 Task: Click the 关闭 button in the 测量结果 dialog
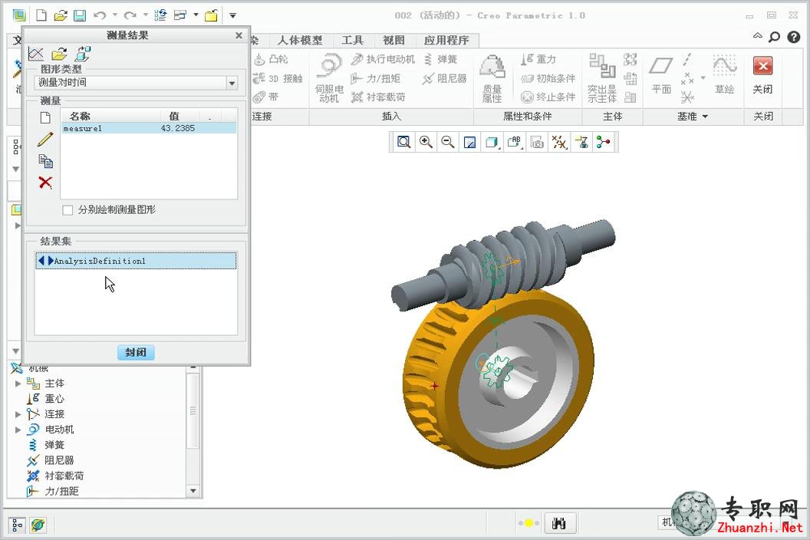(x=136, y=352)
